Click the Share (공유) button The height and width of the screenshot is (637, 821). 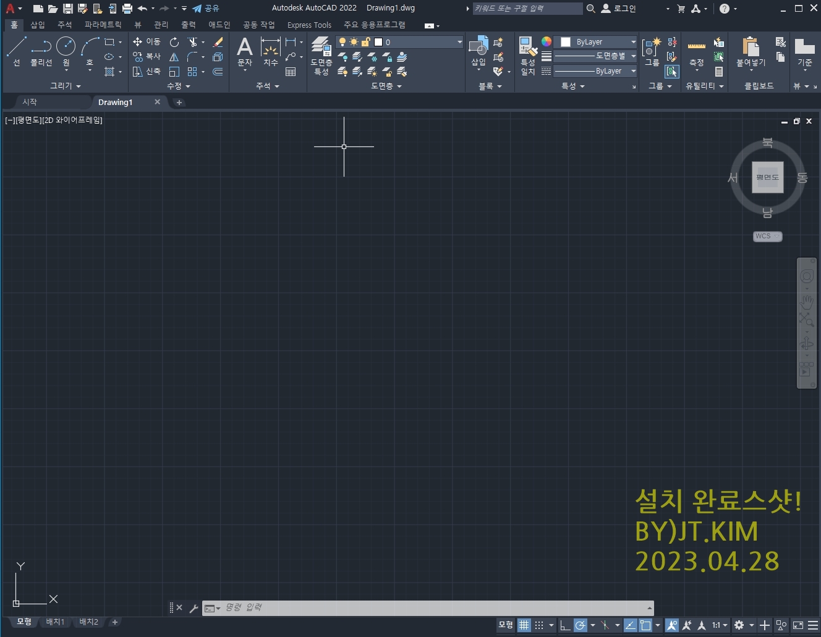pos(206,8)
